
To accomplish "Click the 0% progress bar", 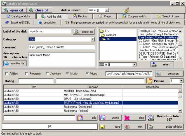I will [50, 127].
